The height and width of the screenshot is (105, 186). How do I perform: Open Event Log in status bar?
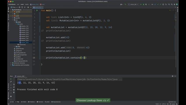172,102
